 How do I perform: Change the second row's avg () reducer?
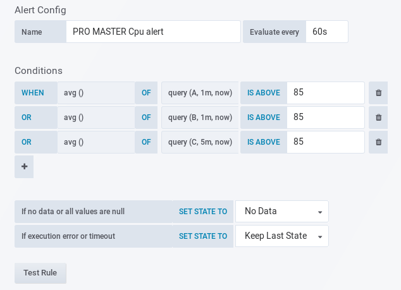[95, 118]
